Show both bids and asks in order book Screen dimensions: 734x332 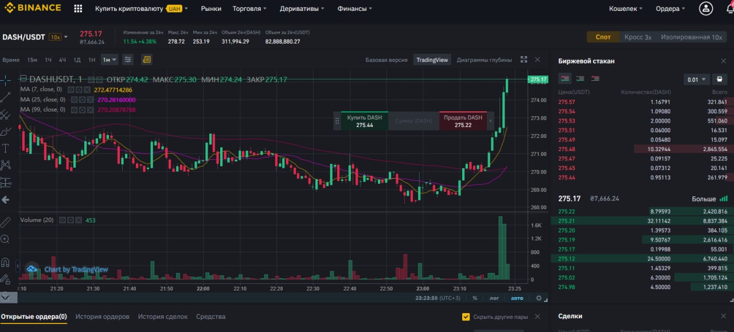tap(565, 79)
